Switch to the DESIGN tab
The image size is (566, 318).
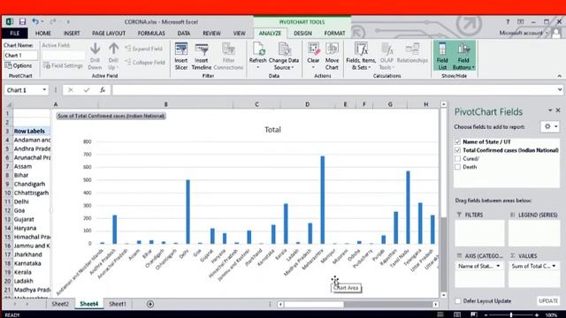pos(302,34)
